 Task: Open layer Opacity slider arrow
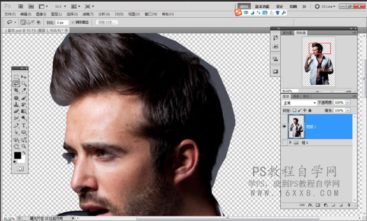click(x=348, y=103)
